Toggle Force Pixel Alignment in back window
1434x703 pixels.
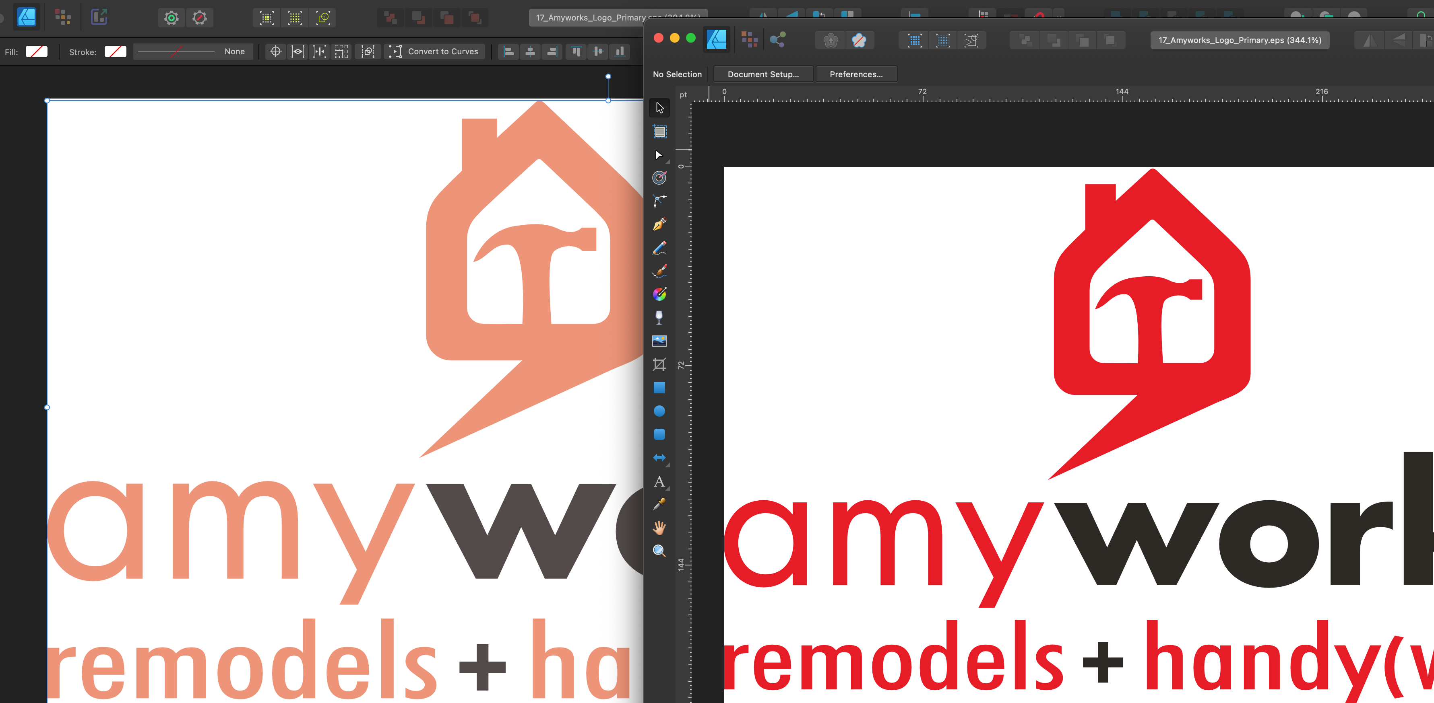click(x=267, y=18)
